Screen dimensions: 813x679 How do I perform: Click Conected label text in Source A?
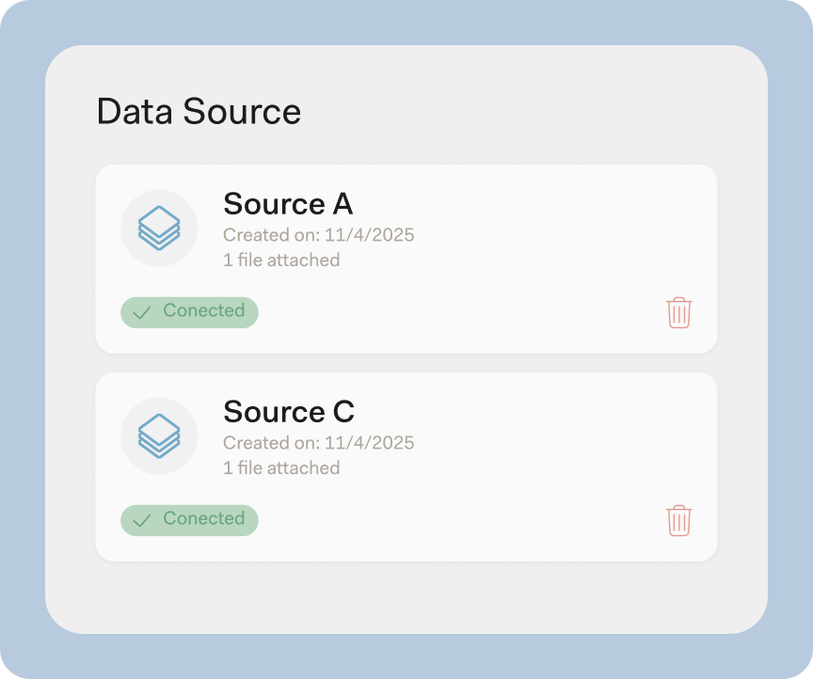click(204, 310)
